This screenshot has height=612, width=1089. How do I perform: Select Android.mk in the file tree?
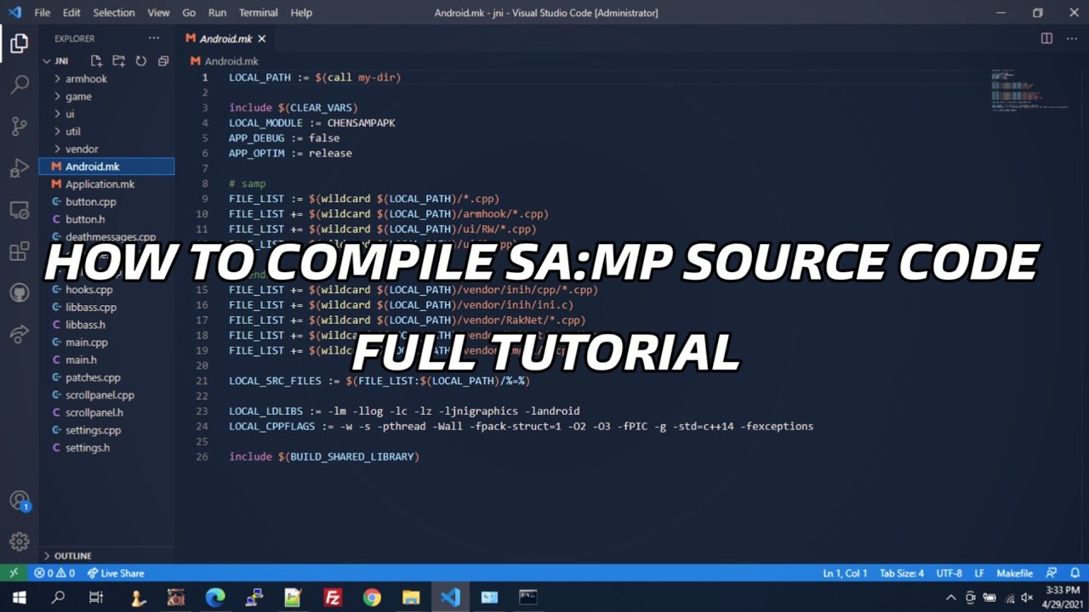(x=106, y=167)
